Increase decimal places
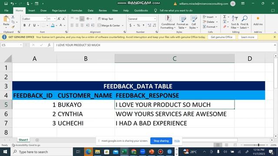 click(x=149, y=26)
